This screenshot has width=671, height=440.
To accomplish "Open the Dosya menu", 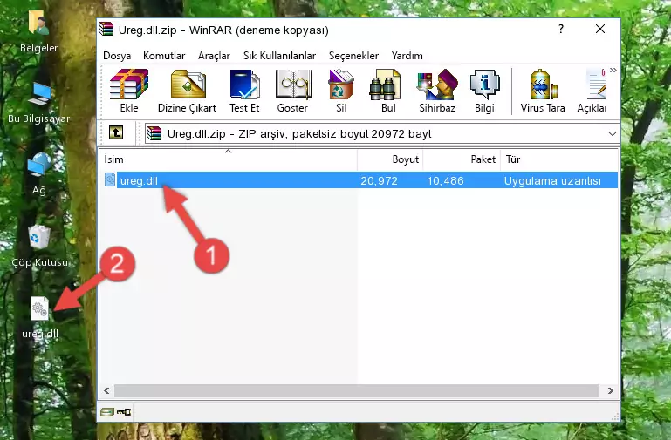I will [117, 56].
